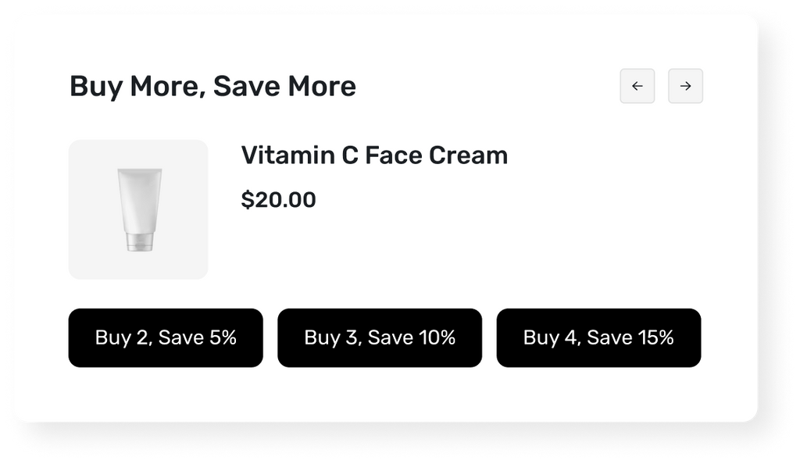Image resolution: width=800 pixels, height=464 pixels.
Task: Click the product image tile
Action: pos(138,209)
